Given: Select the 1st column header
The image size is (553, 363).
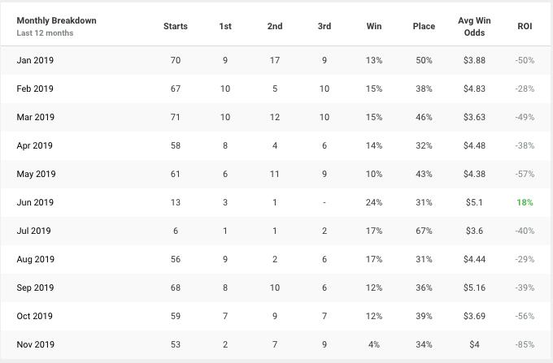Looking at the screenshot, I should [x=225, y=27].
